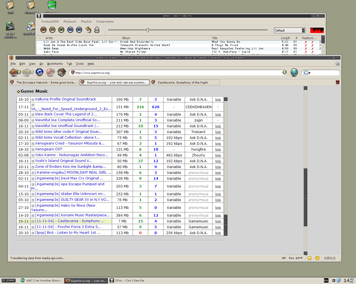
Task: Open the Bookmarks menu in Firefox
Action: 55,64
